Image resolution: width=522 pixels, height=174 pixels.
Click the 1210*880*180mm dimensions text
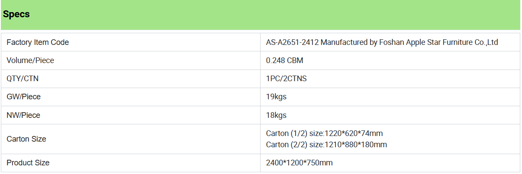click(355, 145)
